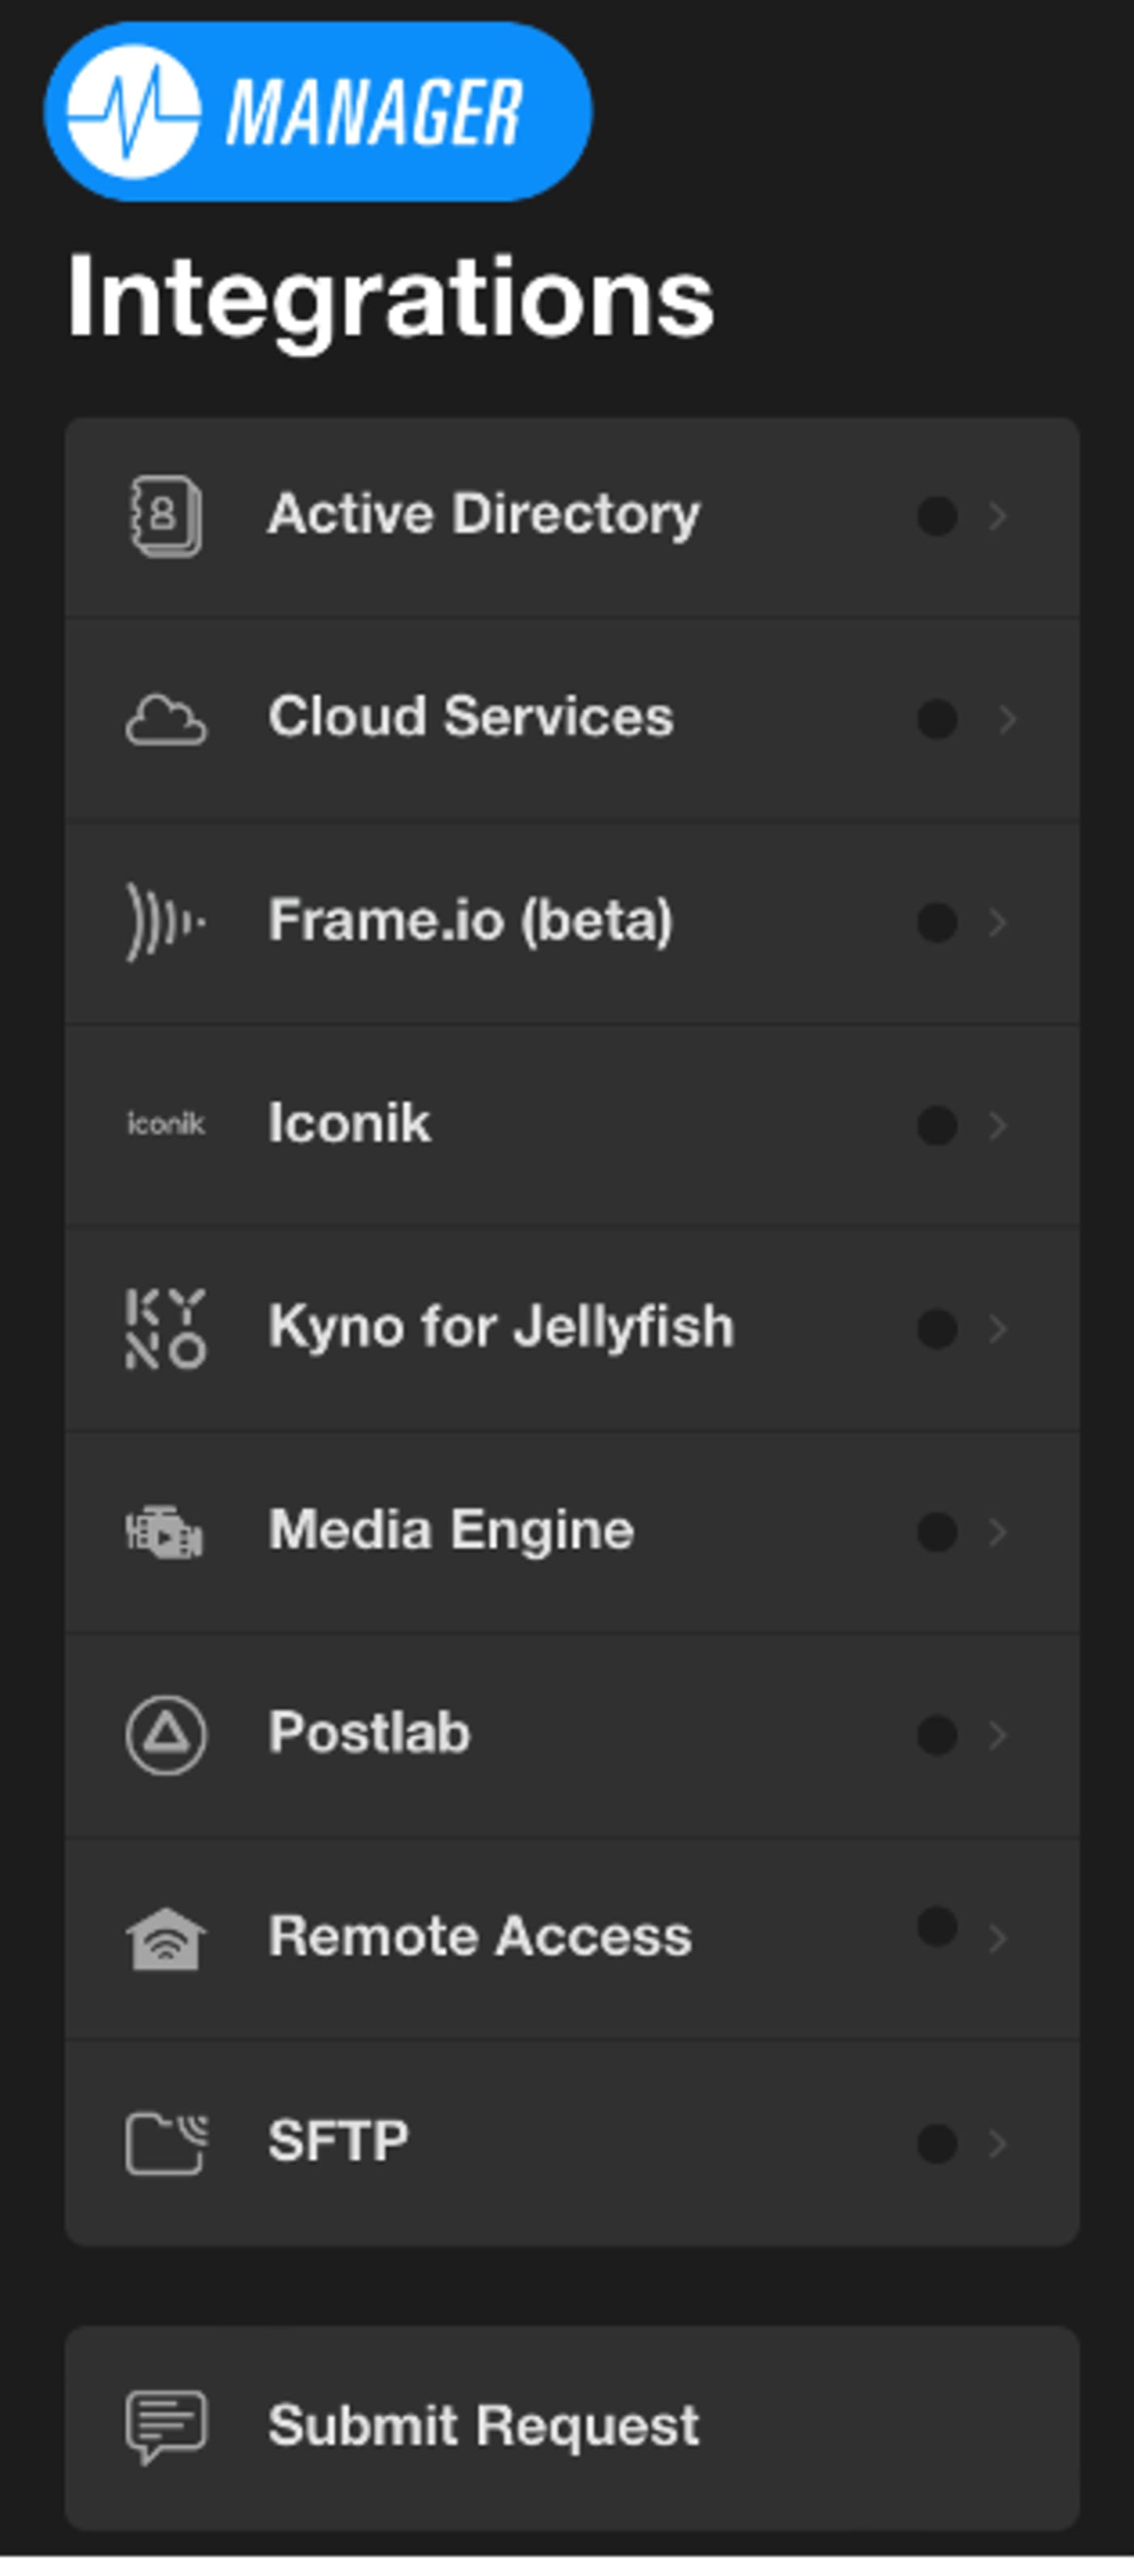
Task: Select the Postlab integration label
Action: (369, 1733)
